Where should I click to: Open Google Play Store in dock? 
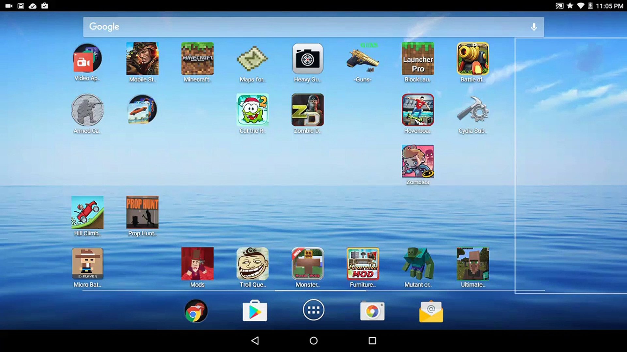tap(255, 311)
